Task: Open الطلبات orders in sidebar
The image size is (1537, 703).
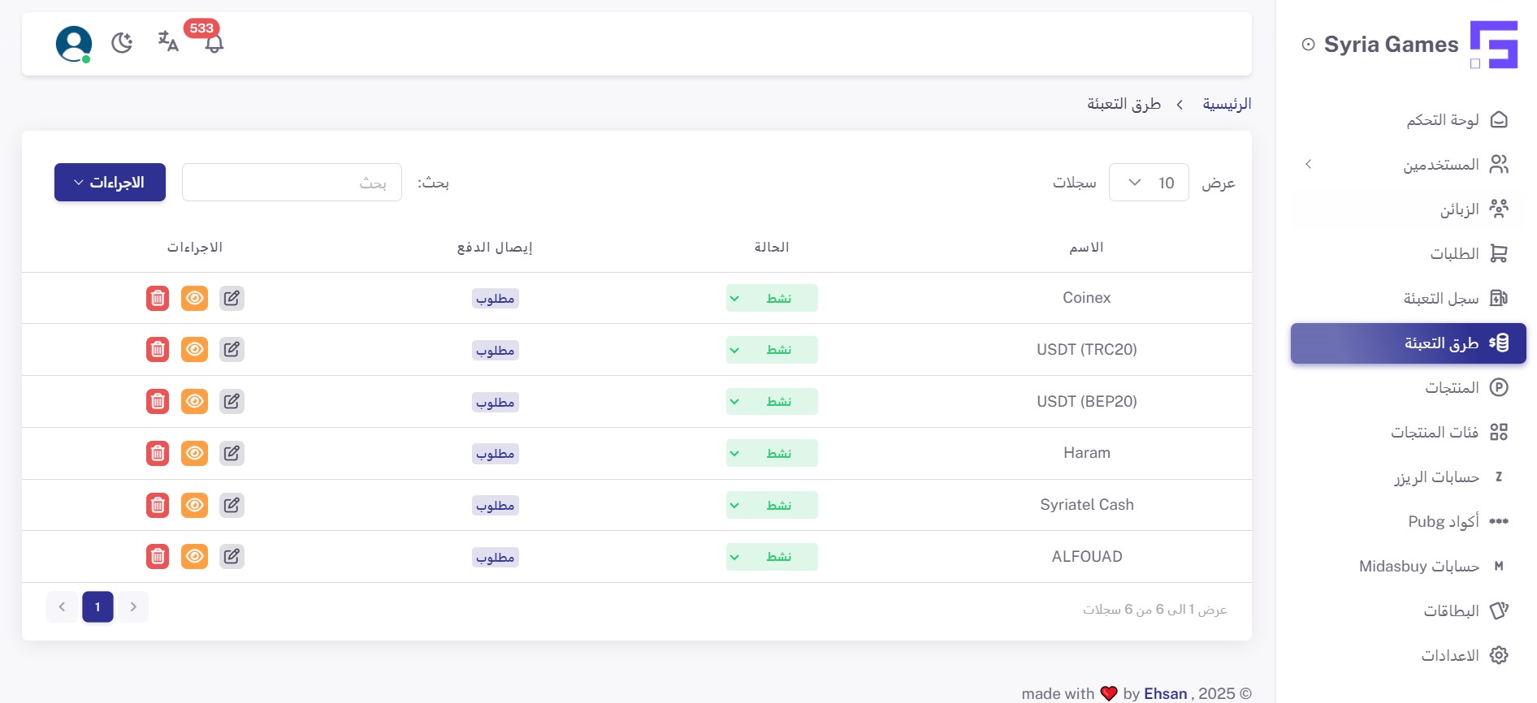Action: click(1409, 254)
